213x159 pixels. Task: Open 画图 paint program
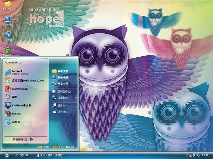[11, 97]
